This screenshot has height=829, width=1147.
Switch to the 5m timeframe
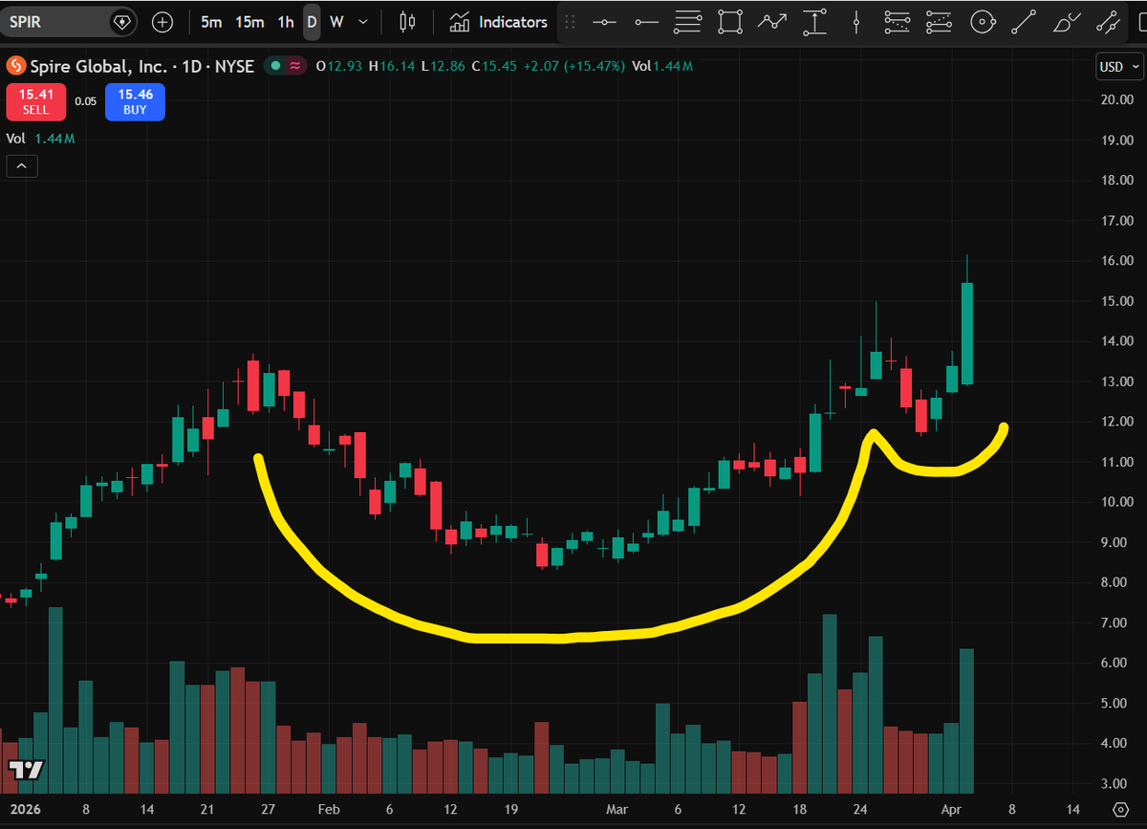pos(211,21)
